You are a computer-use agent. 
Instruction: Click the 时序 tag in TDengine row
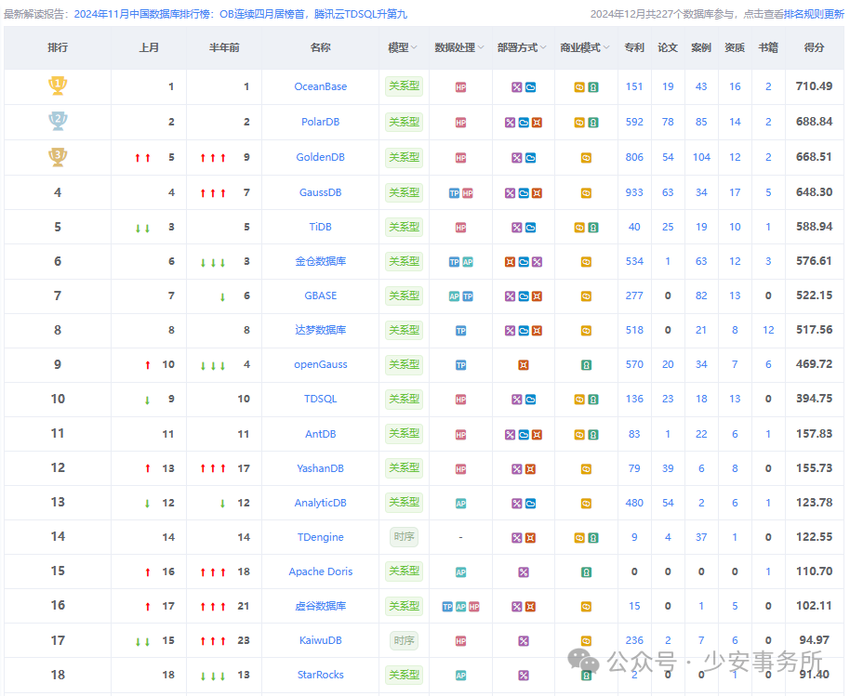tap(404, 537)
